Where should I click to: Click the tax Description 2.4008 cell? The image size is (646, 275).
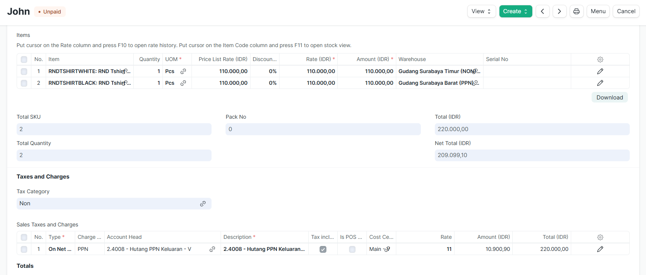pyautogui.click(x=264, y=249)
